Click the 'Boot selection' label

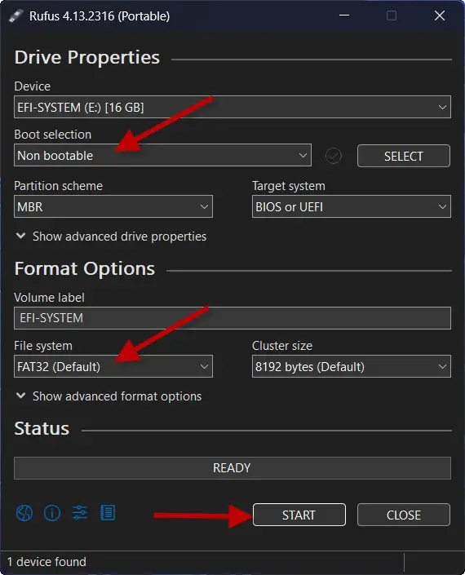coord(53,135)
